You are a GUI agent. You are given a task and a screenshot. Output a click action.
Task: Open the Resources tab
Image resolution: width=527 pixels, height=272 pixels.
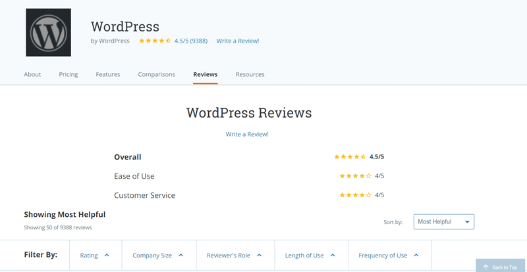[x=250, y=74]
